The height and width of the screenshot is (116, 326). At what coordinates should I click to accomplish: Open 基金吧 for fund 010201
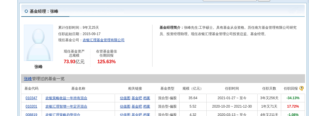pos(137,106)
